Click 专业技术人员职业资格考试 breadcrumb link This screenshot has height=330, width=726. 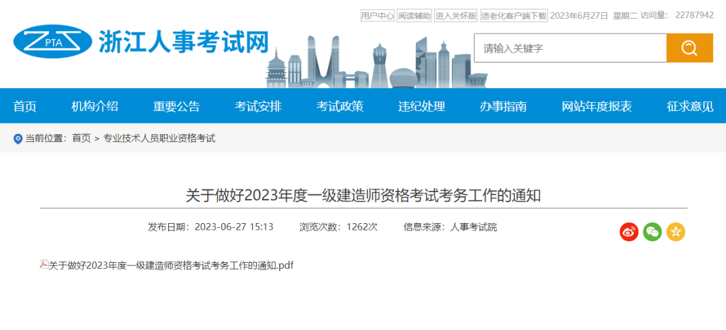point(159,138)
